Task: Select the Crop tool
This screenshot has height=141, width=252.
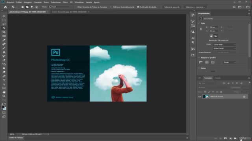Action: point(4,32)
